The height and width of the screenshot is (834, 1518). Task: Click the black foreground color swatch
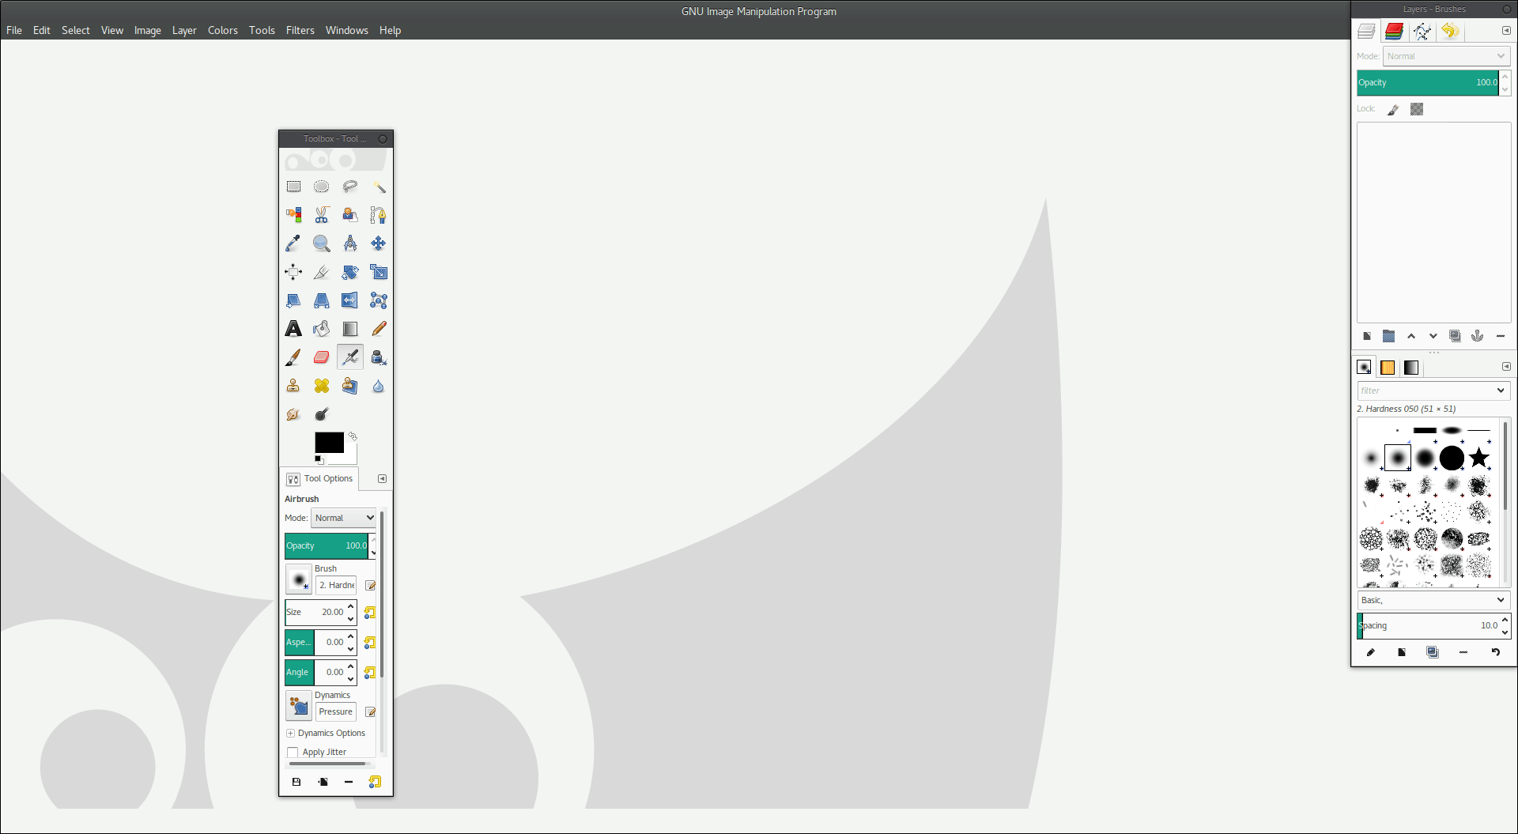pyautogui.click(x=328, y=442)
